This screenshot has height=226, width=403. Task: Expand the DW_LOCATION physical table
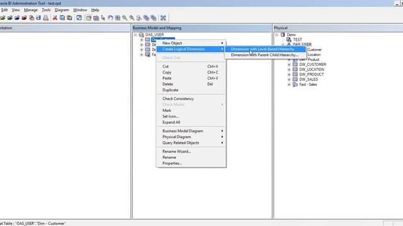[x=289, y=70]
